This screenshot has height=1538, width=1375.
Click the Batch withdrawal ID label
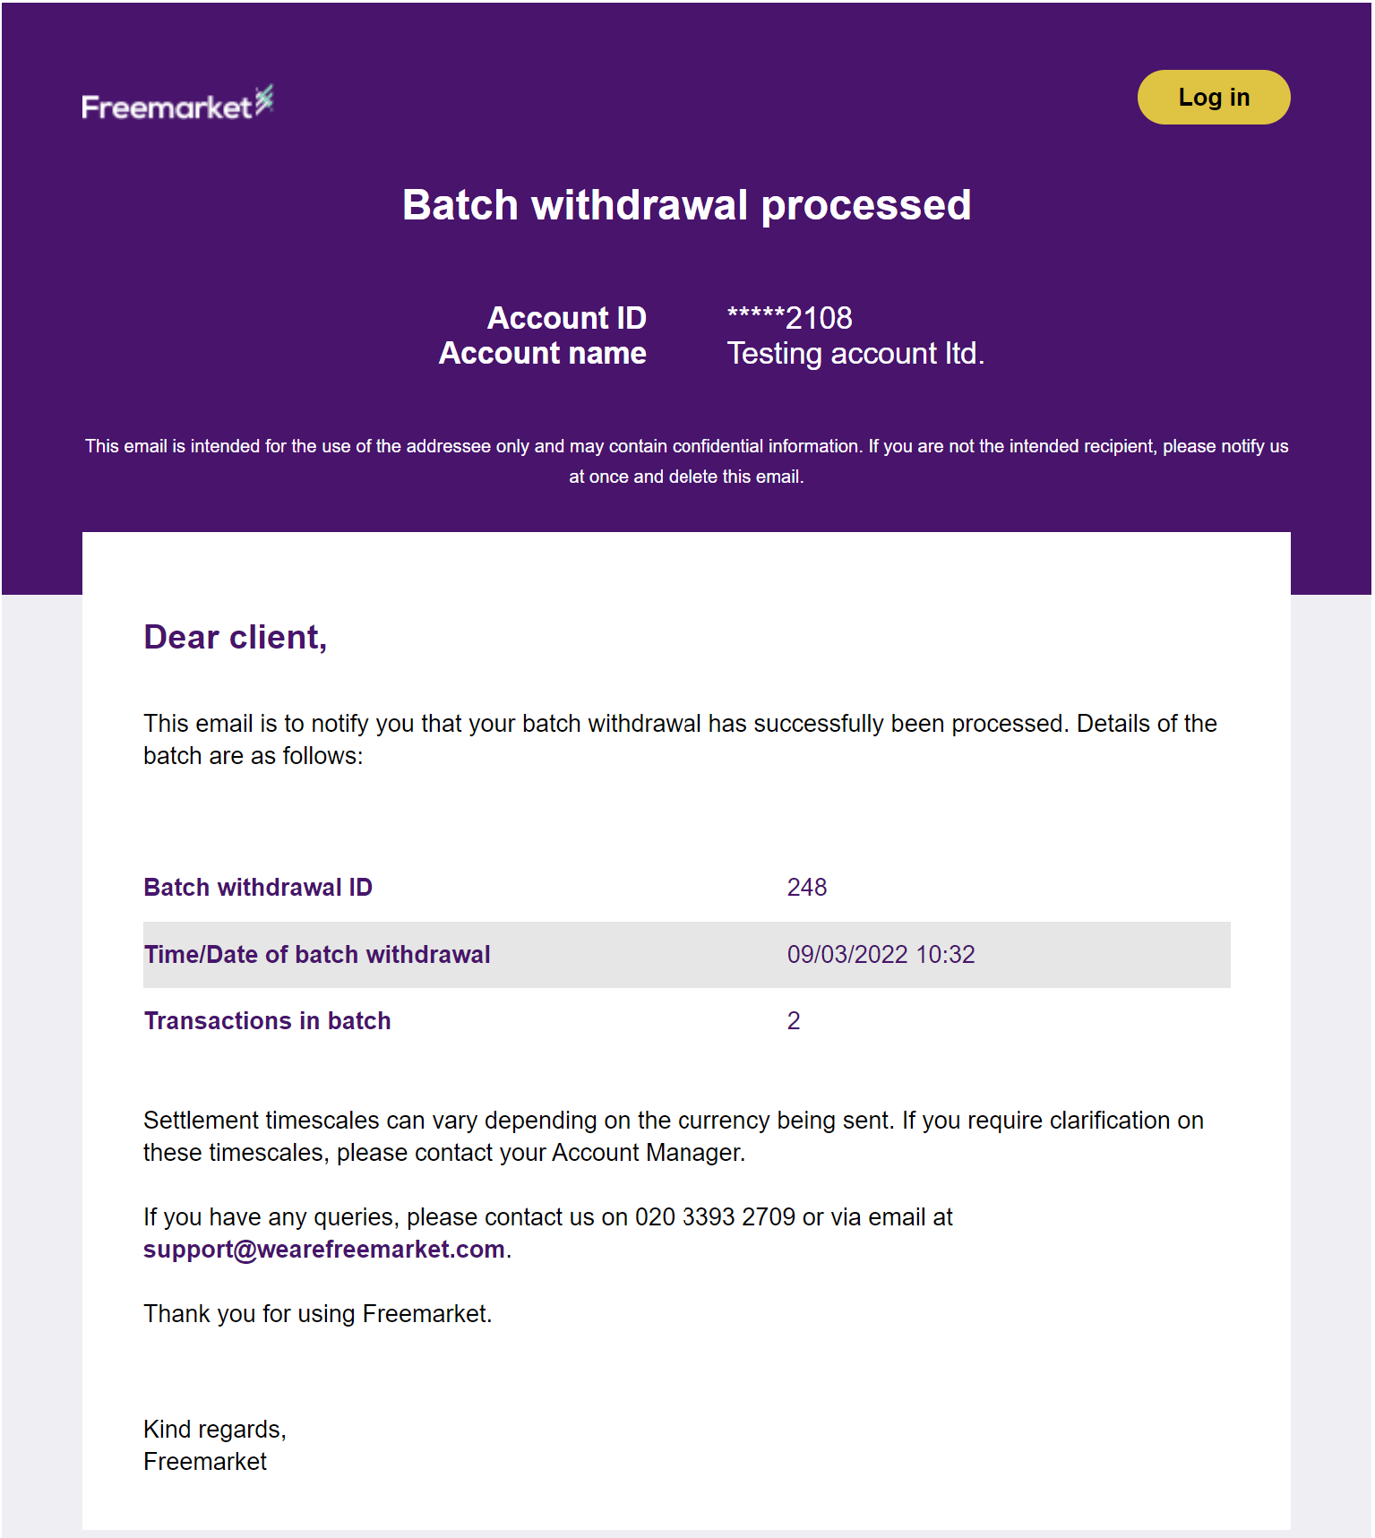point(258,887)
